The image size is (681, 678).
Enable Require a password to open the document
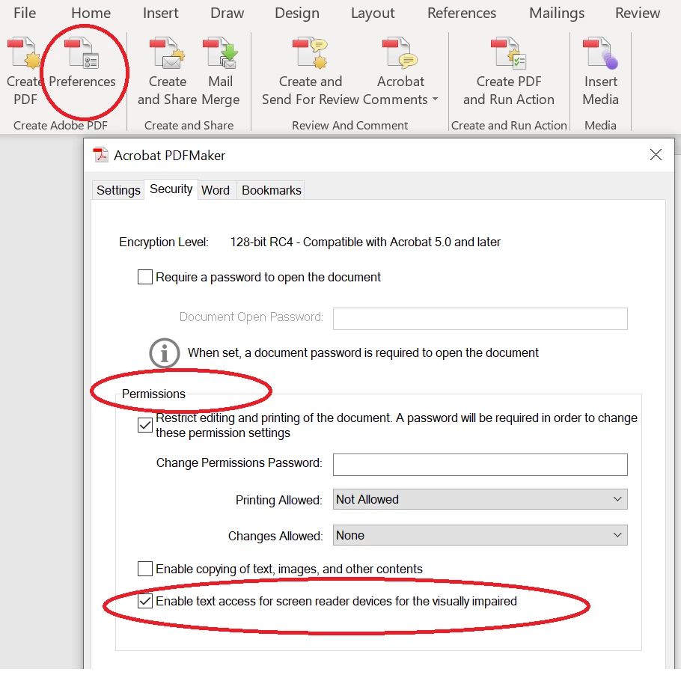145,277
